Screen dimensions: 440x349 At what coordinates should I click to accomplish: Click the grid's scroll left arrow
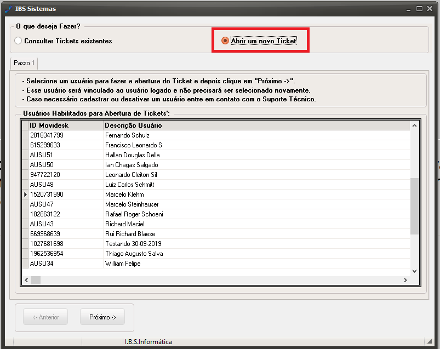click(x=26, y=280)
